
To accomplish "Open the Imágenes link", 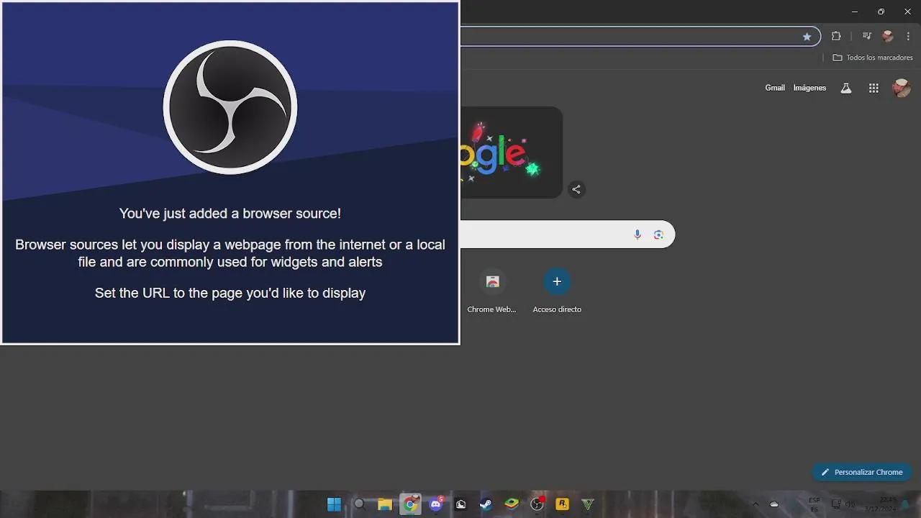I will pos(809,88).
